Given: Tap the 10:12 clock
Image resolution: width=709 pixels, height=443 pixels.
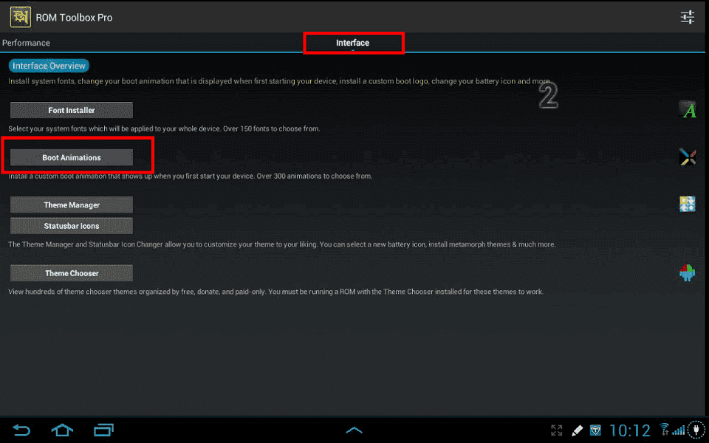Looking at the screenshot, I should (630, 430).
